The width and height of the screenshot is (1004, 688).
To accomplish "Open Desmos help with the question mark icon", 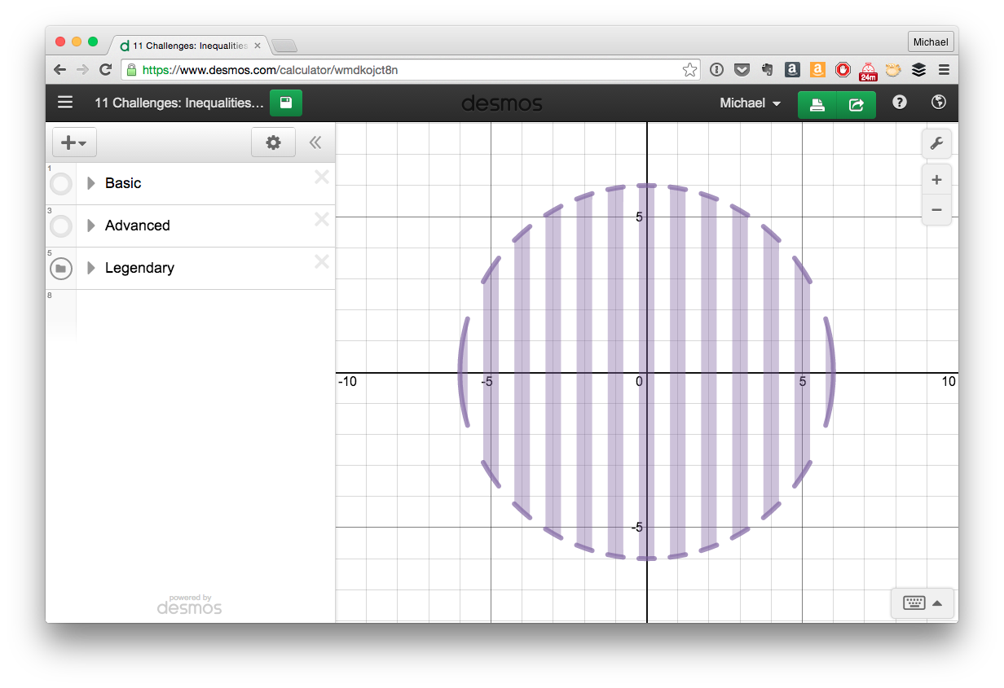I will [898, 103].
